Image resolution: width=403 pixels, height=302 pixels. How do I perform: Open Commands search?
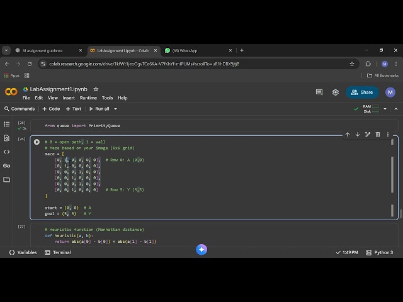click(x=20, y=109)
